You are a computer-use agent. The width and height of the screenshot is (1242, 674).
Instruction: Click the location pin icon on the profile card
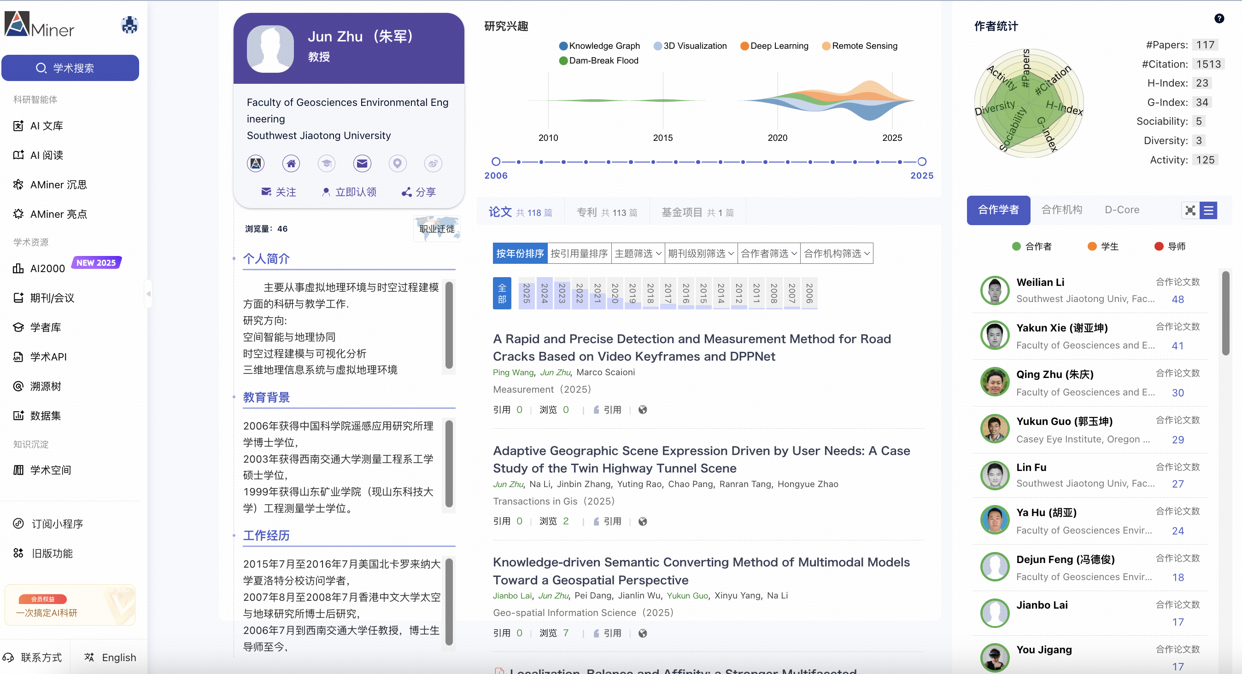[397, 163]
